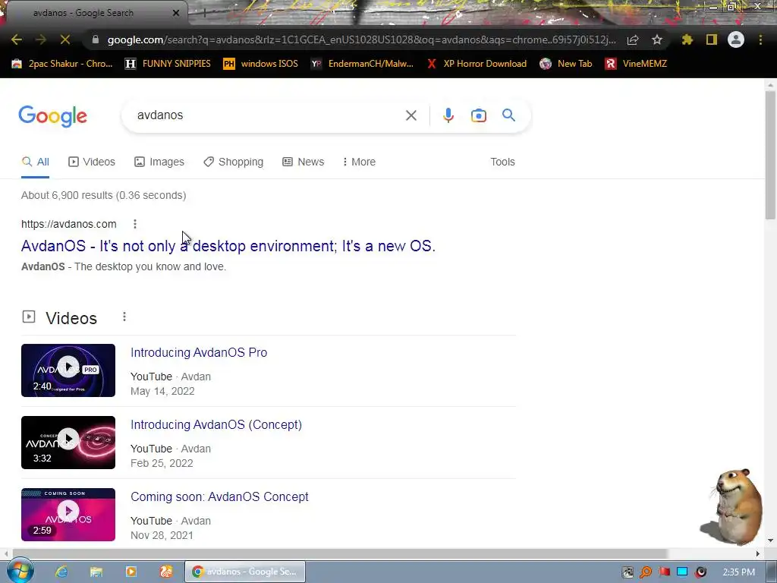Open the Windows Start orb
Image resolution: width=777 pixels, height=583 pixels.
[x=19, y=571]
